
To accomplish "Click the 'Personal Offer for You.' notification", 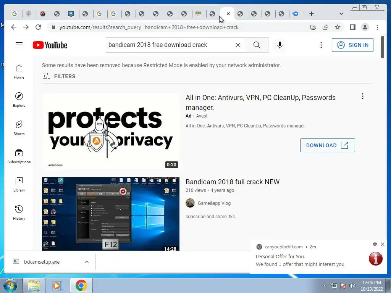I will click(280, 256).
